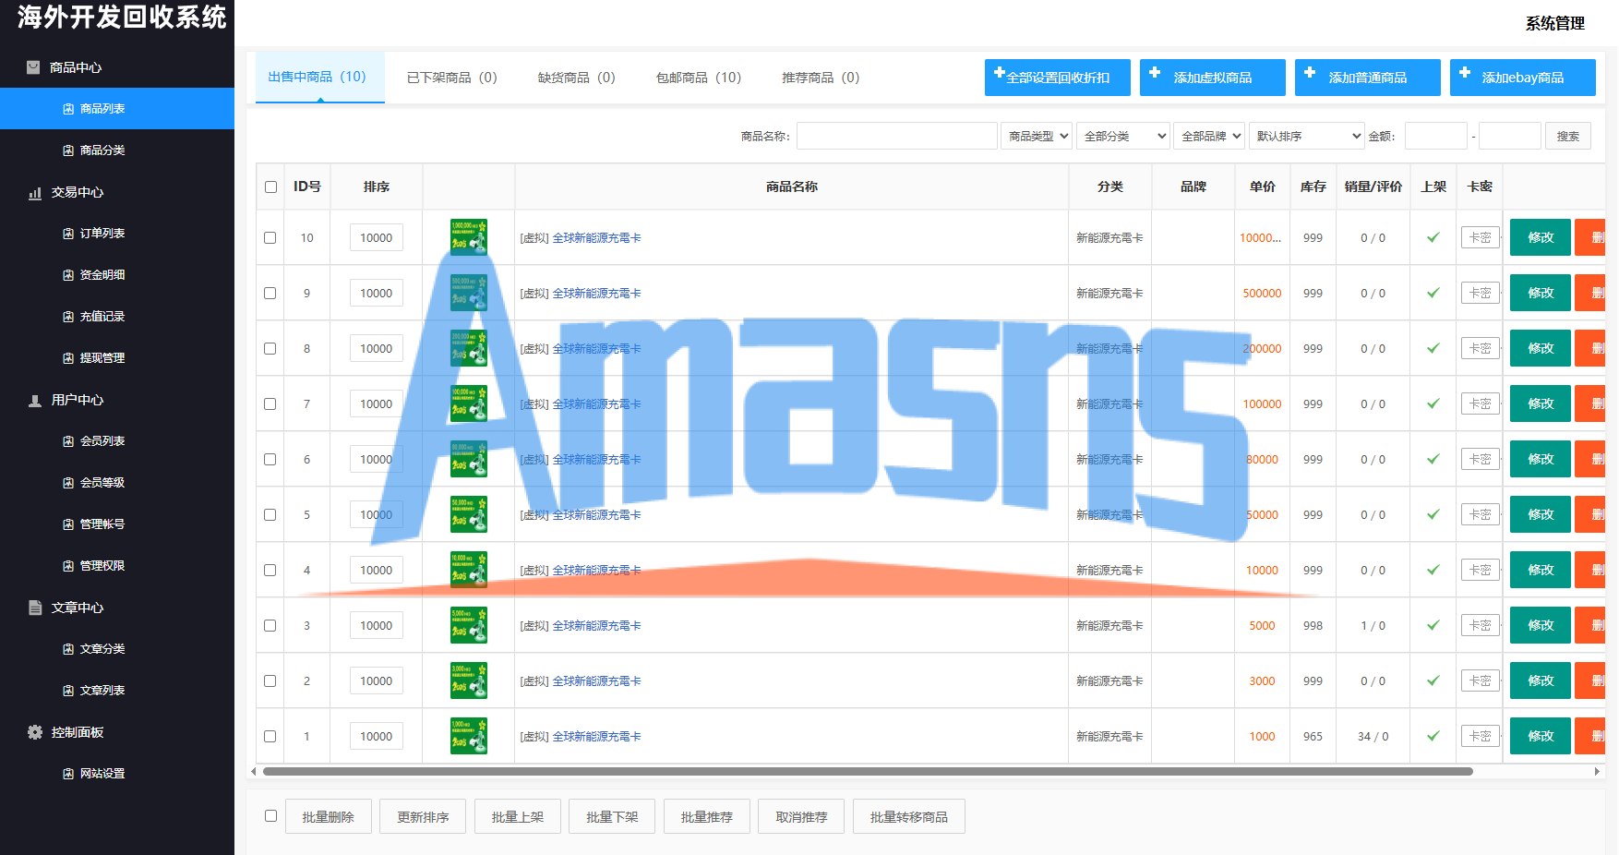Click the icon beside 商品分类

click(x=68, y=151)
